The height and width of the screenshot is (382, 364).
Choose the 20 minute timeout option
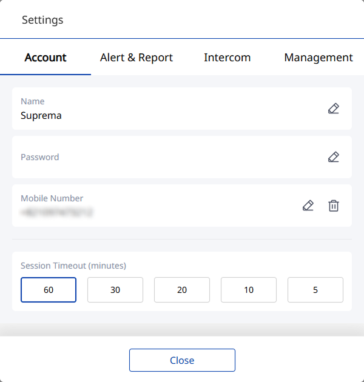click(182, 290)
